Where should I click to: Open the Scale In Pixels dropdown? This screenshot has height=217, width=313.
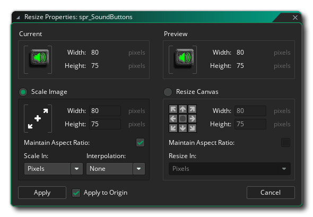pyautogui.click(x=54, y=169)
